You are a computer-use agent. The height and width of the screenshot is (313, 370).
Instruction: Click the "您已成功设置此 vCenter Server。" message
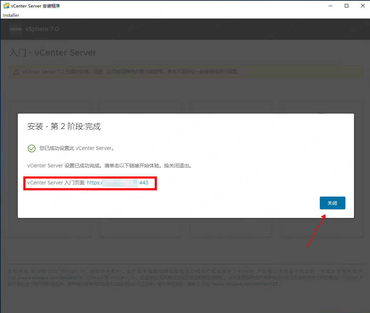[77, 148]
